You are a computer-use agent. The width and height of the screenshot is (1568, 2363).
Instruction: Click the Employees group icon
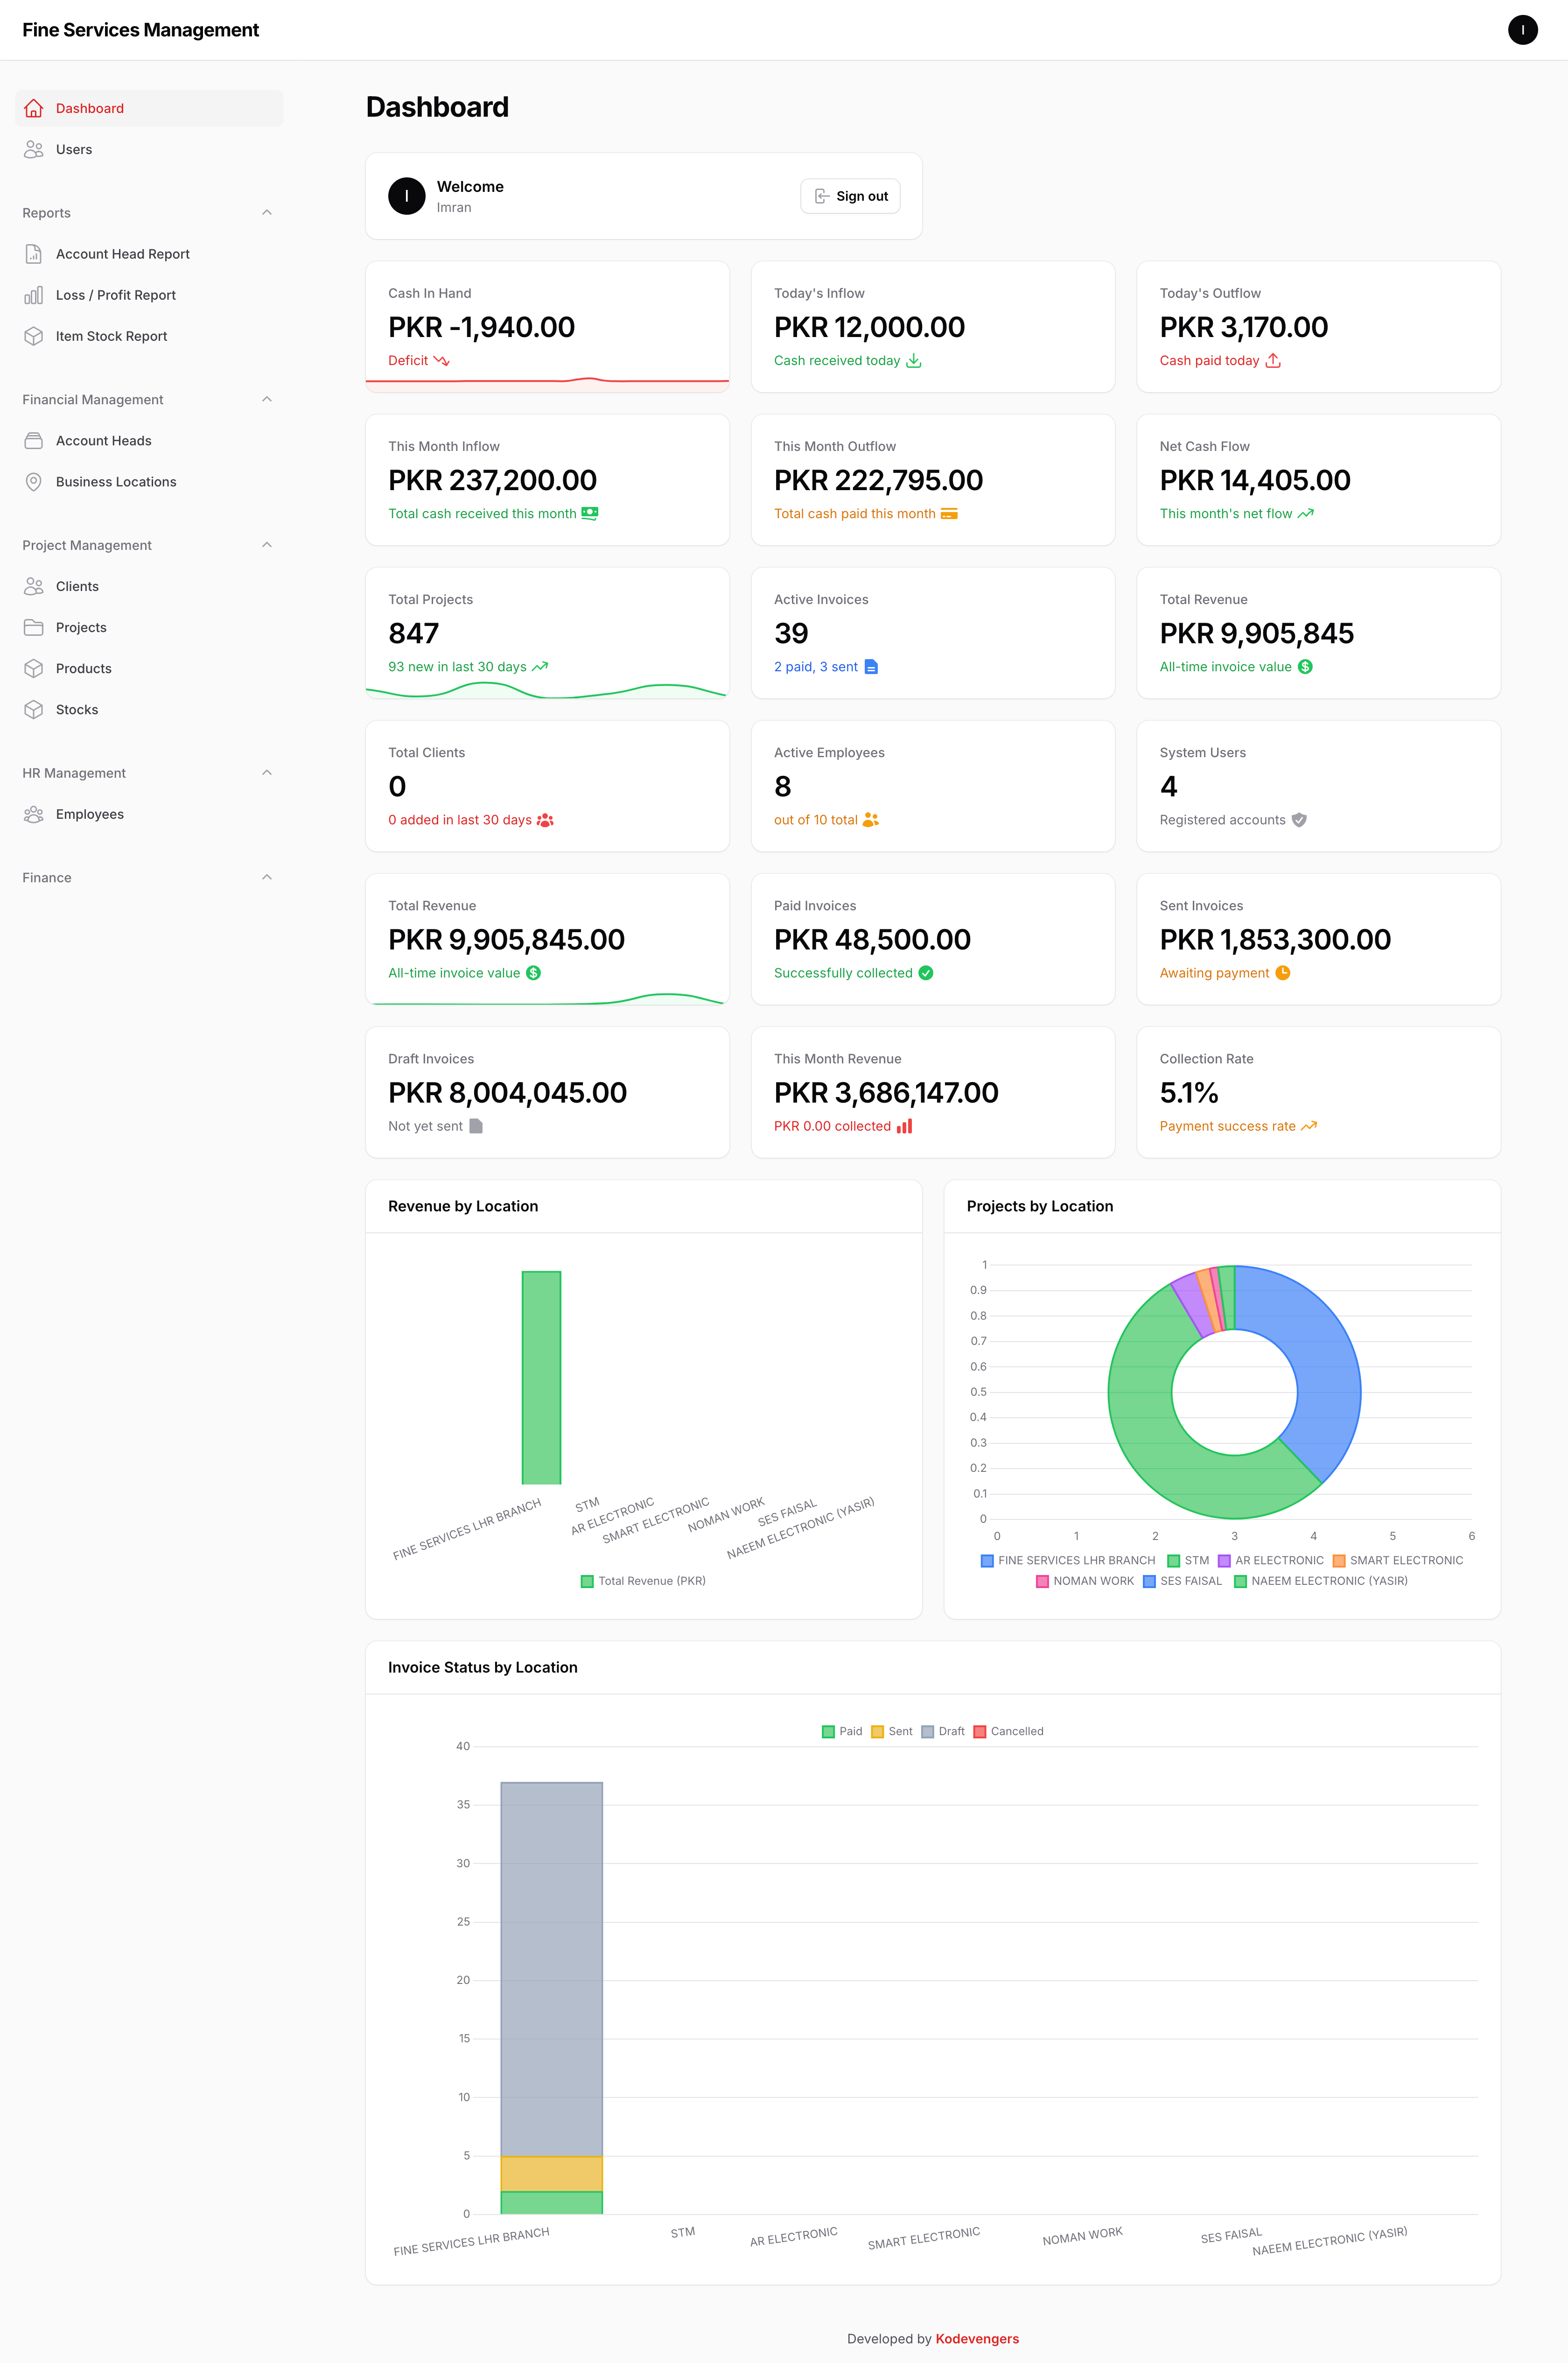click(x=33, y=814)
